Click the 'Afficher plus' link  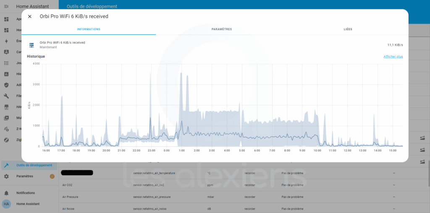pos(393,57)
